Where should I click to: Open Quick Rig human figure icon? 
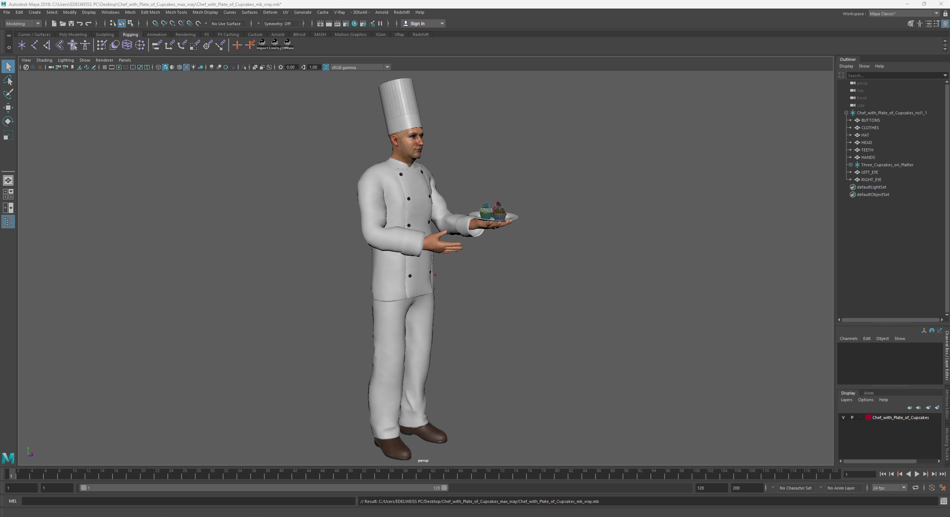tap(72, 45)
